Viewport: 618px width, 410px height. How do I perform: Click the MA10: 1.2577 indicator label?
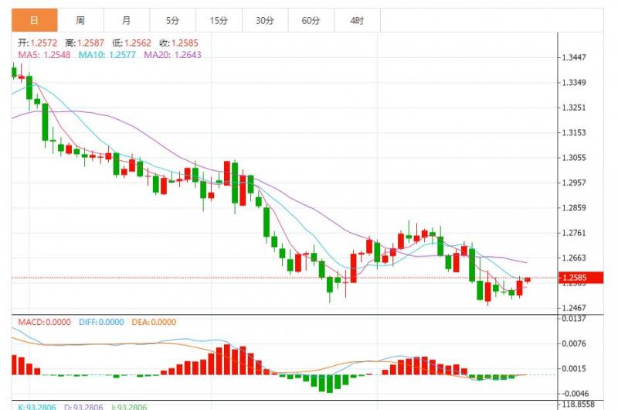point(107,55)
